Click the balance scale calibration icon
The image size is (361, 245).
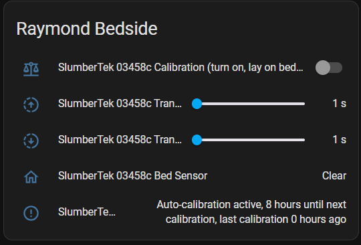click(x=31, y=69)
